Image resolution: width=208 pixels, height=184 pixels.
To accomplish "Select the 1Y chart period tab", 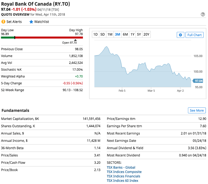I will 133,34.
